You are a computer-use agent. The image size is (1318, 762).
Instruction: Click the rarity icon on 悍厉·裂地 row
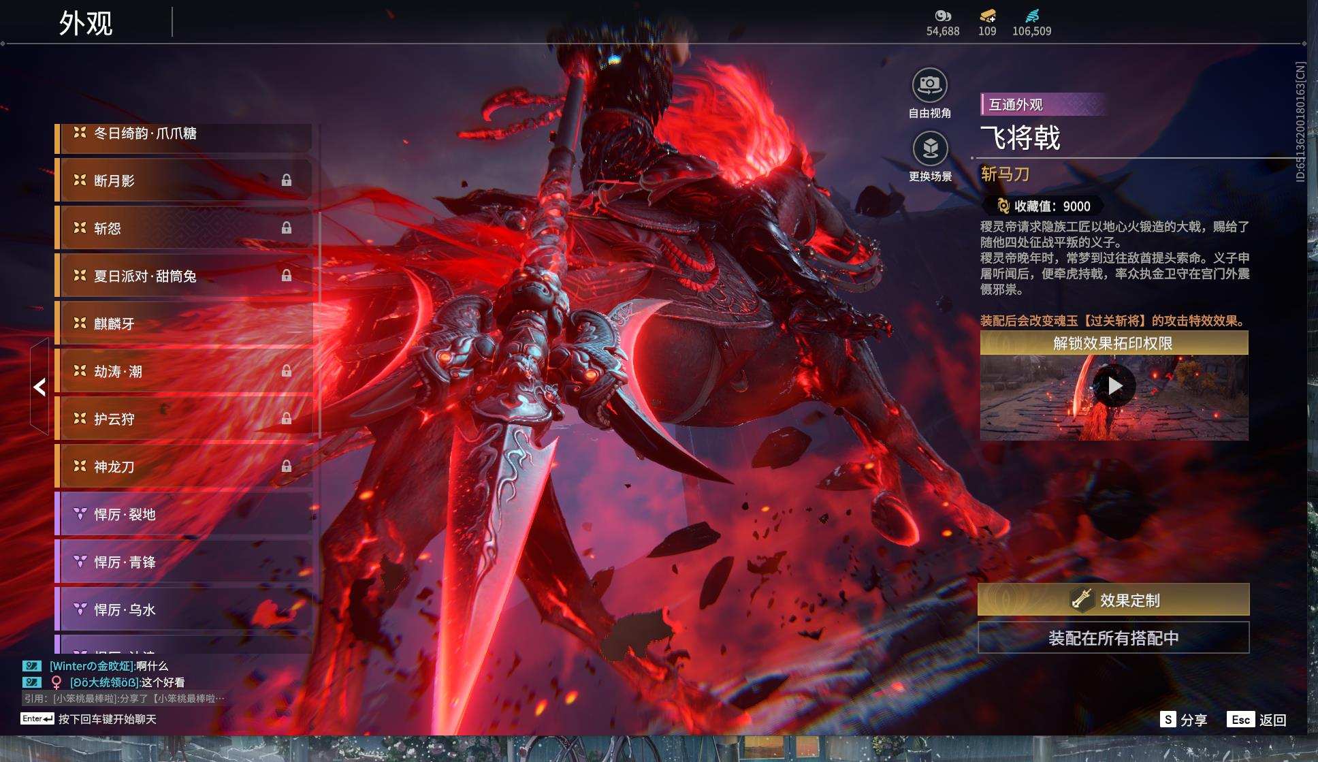point(80,513)
